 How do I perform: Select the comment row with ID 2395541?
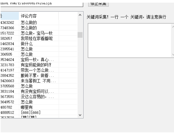click(x=39, y=49)
